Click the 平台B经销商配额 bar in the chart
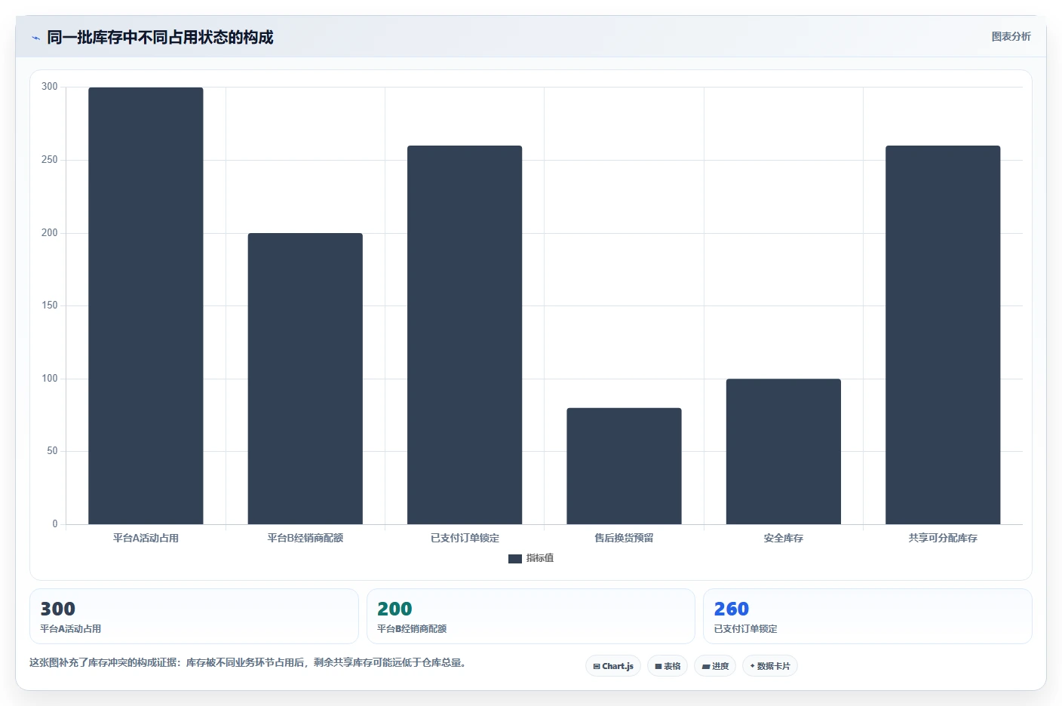 pos(305,379)
